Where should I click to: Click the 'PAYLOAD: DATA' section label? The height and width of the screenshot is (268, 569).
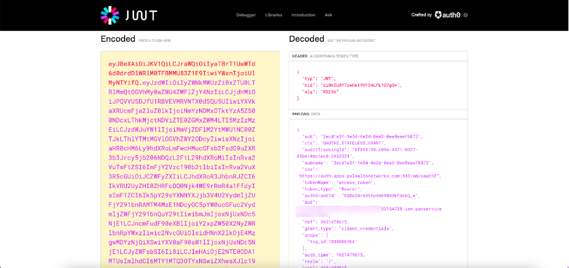coord(307,113)
